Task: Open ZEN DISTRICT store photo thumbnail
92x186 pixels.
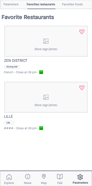Action: point(46,41)
